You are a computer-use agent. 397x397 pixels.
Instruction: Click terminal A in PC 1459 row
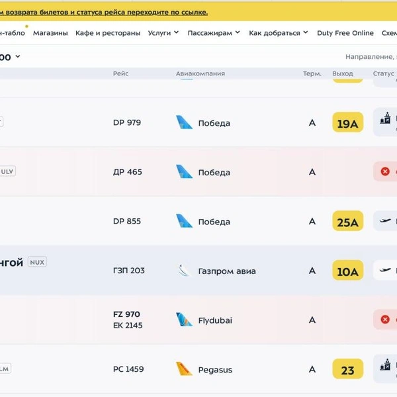click(x=312, y=369)
